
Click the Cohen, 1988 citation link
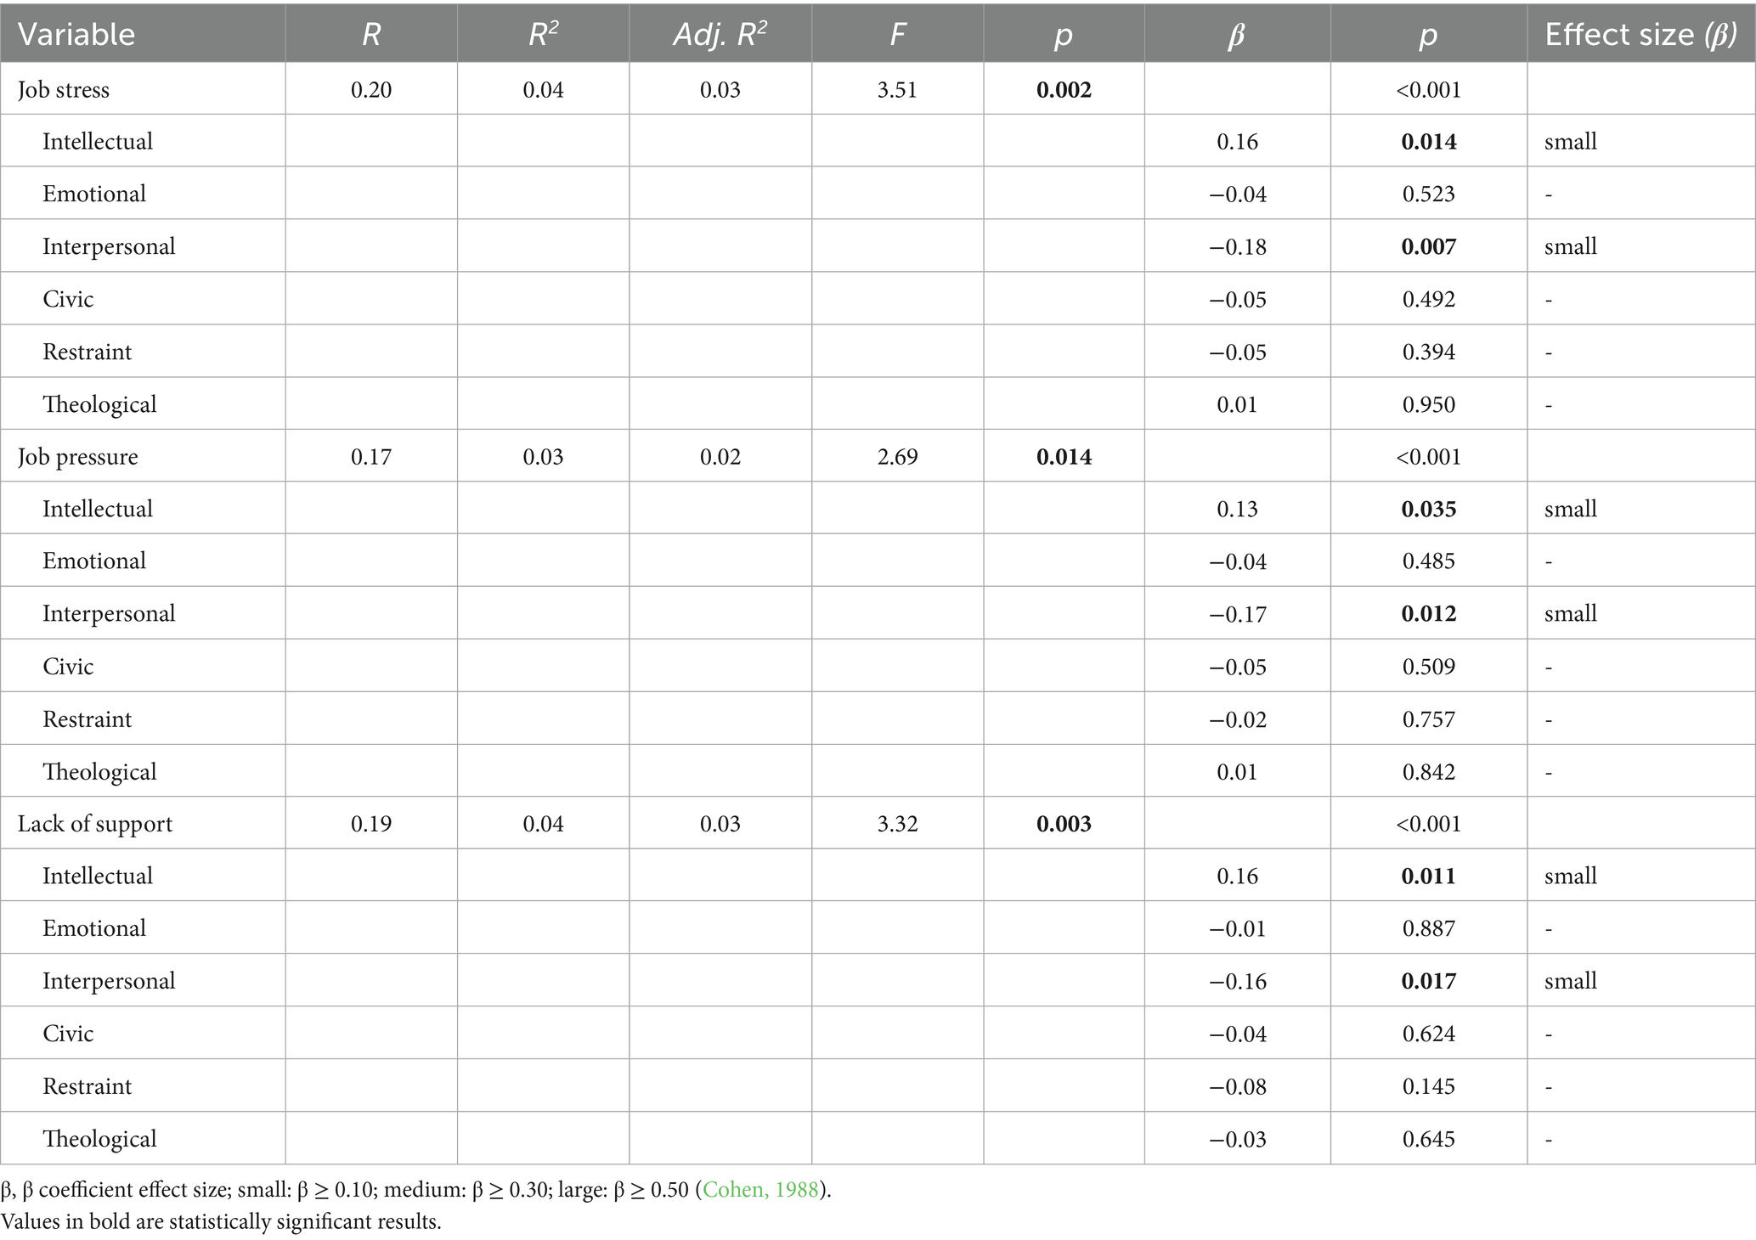[760, 1189]
